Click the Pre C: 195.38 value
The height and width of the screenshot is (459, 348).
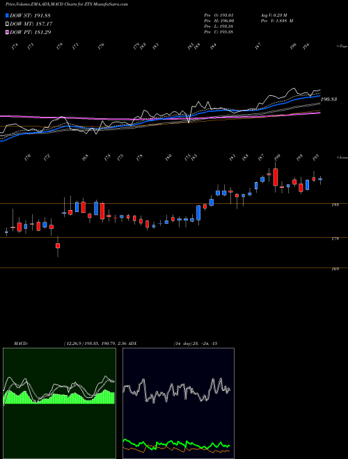coord(219,32)
